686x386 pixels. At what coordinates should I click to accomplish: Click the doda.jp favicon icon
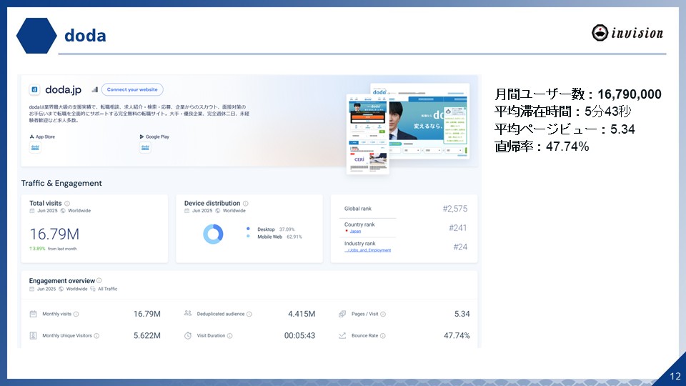[34, 90]
